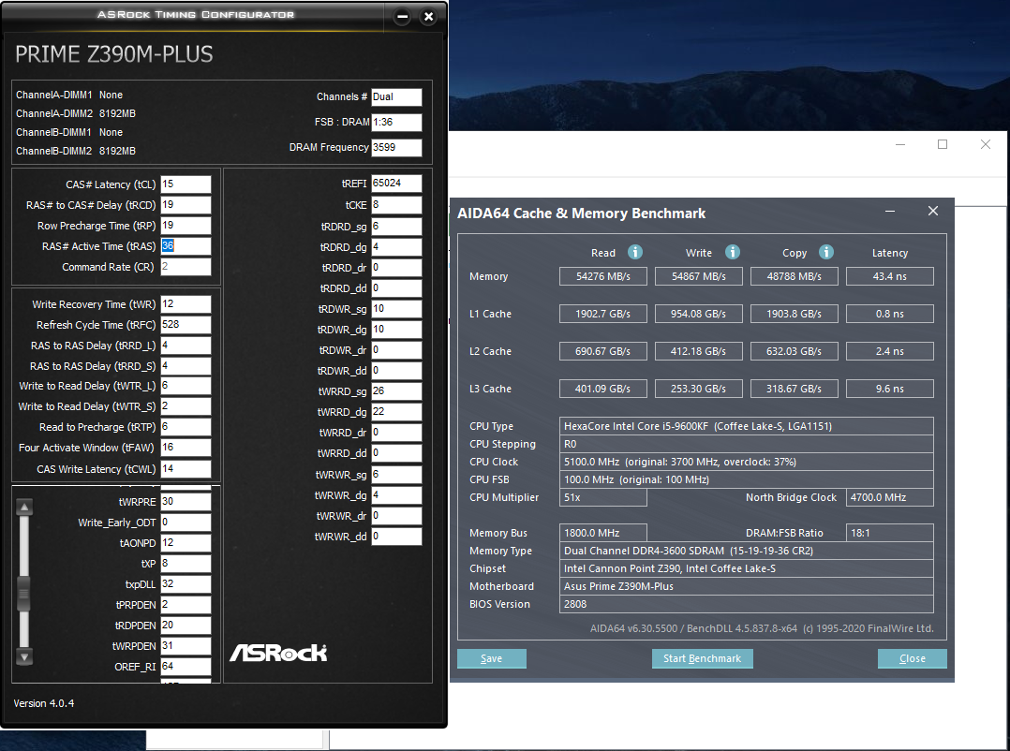
Task: Select the Four Activate Window (tFAW) field
Action: [186, 448]
